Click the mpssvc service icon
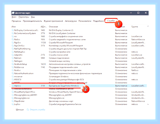160x124 pixels. [13, 86]
